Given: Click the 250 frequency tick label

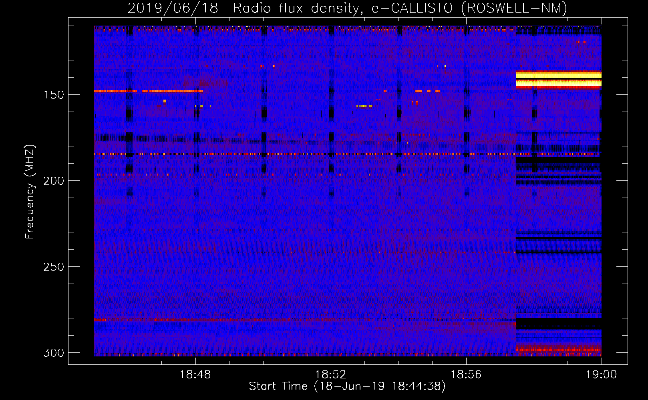Looking at the screenshot, I should click(x=54, y=267).
